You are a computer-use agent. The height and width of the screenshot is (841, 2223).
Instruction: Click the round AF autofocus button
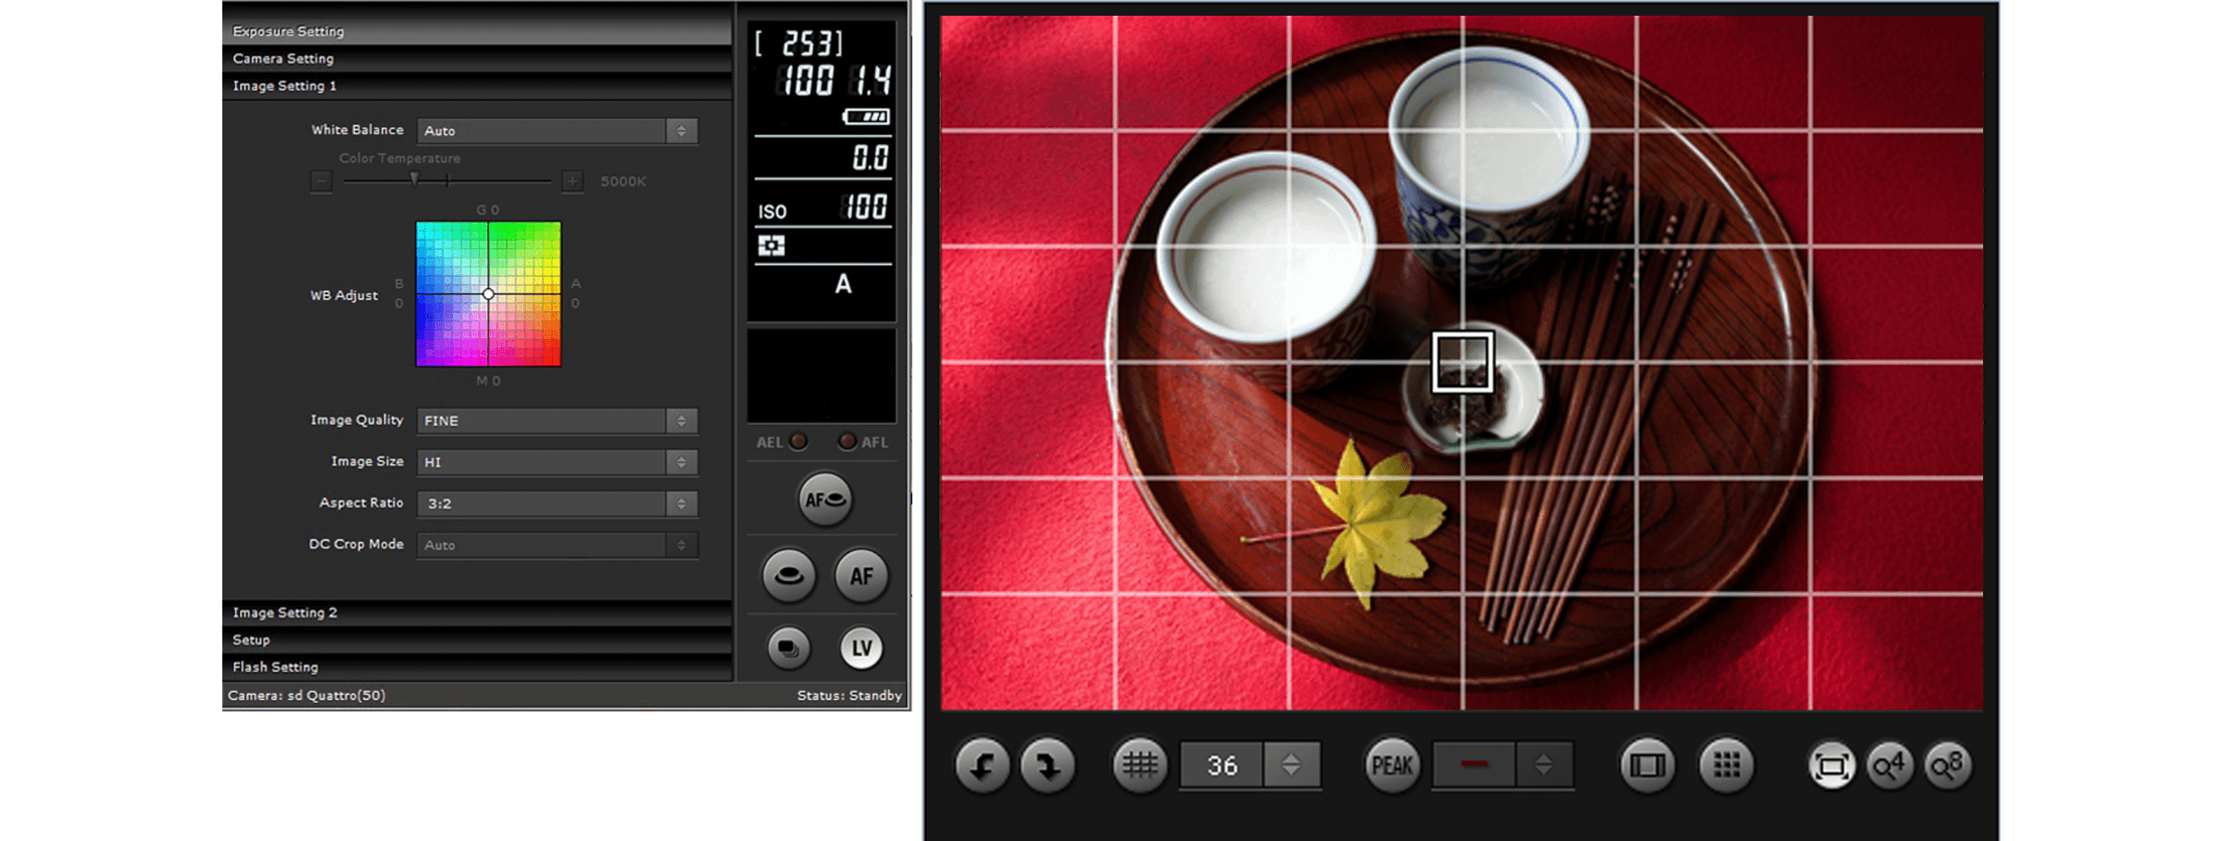[x=861, y=576]
